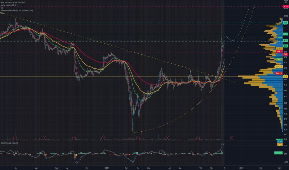Select the green 9.65 price line label

pos(285,23)
